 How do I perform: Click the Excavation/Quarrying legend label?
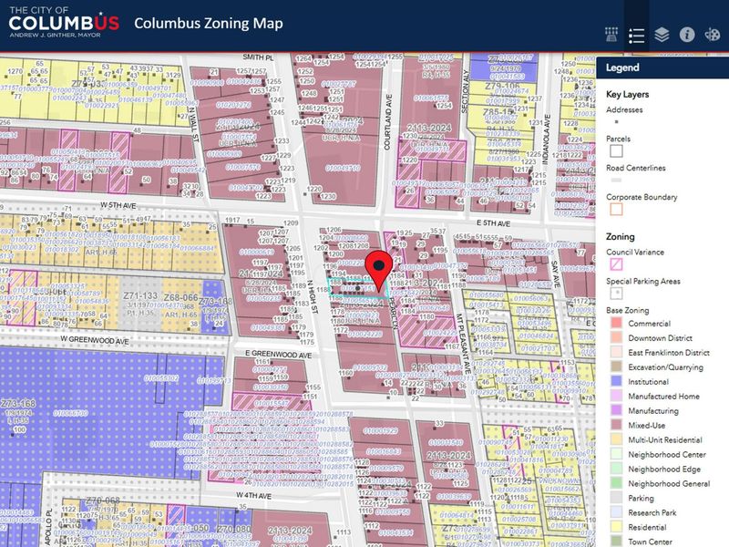tap(666, 367)
